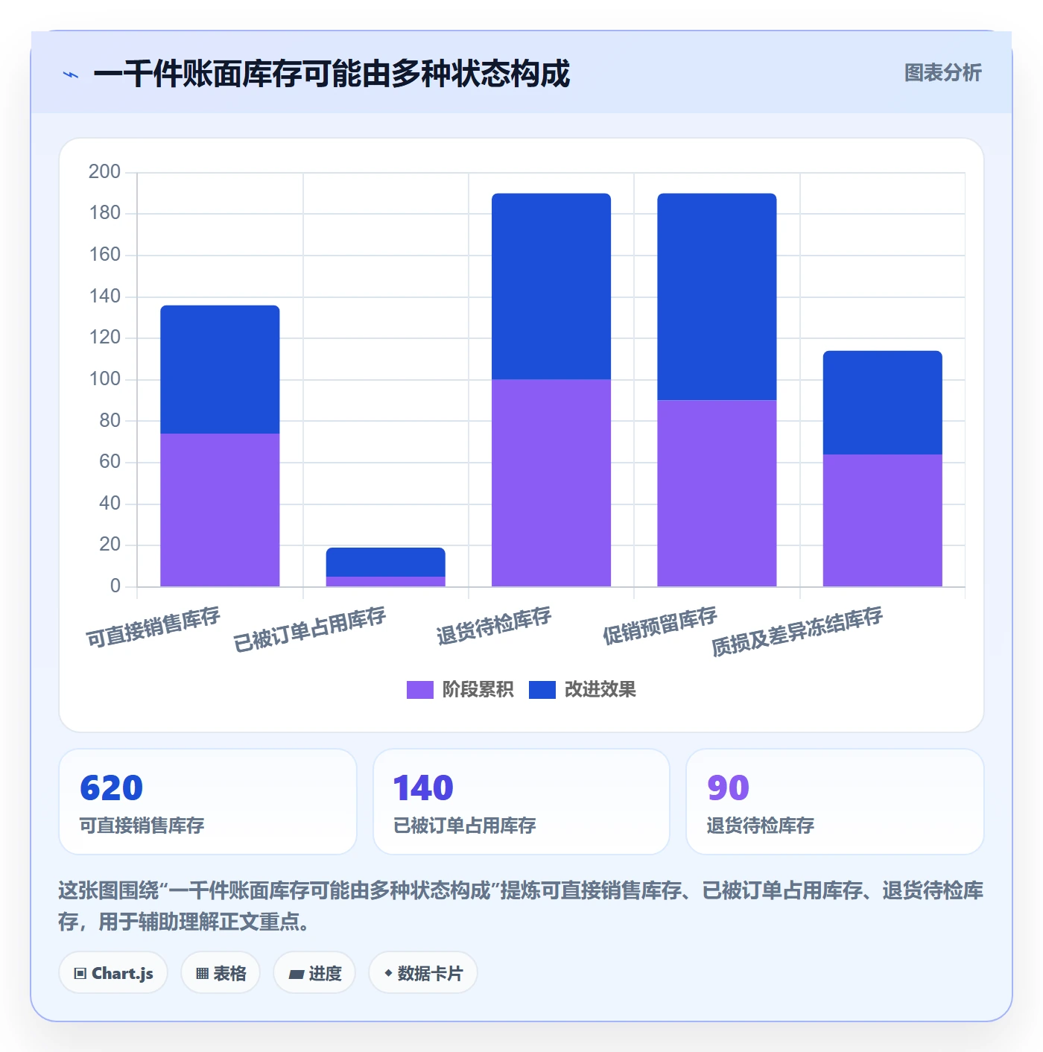This screenshot has width=1043, height=1052.
Task: Click the blue bar segment for 可直接销售库存
Action: (220, 370)
